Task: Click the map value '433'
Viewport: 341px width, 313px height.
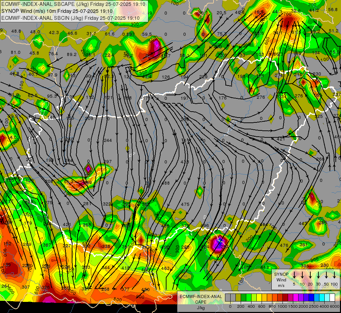Action: tap(185, 162)
